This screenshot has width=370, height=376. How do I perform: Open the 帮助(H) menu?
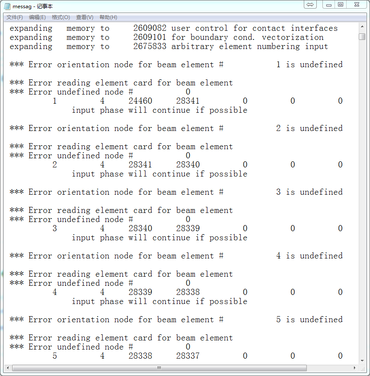pos(108,17)
